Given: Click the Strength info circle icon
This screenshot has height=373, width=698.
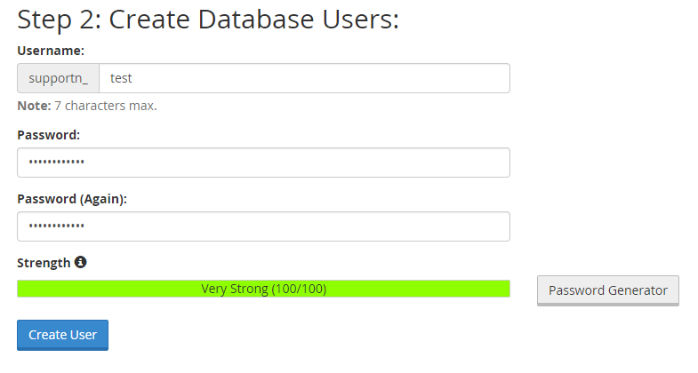Looking at the screenshot, I should tap(80, 262).
